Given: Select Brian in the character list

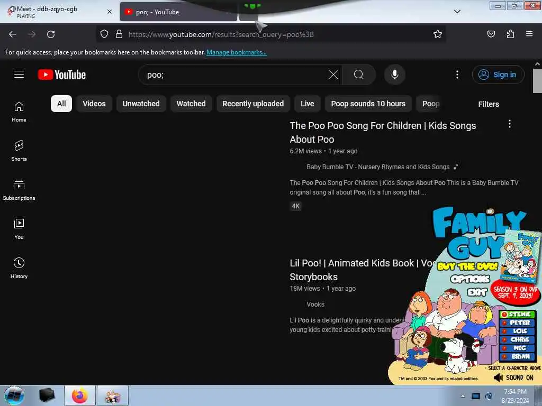Looking at the screenshot, I should click(517, 356).
